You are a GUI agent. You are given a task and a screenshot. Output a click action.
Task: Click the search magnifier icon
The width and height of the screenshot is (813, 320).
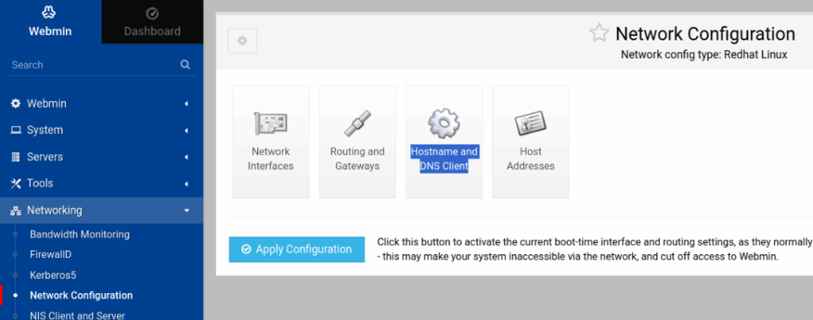point(185,65)
